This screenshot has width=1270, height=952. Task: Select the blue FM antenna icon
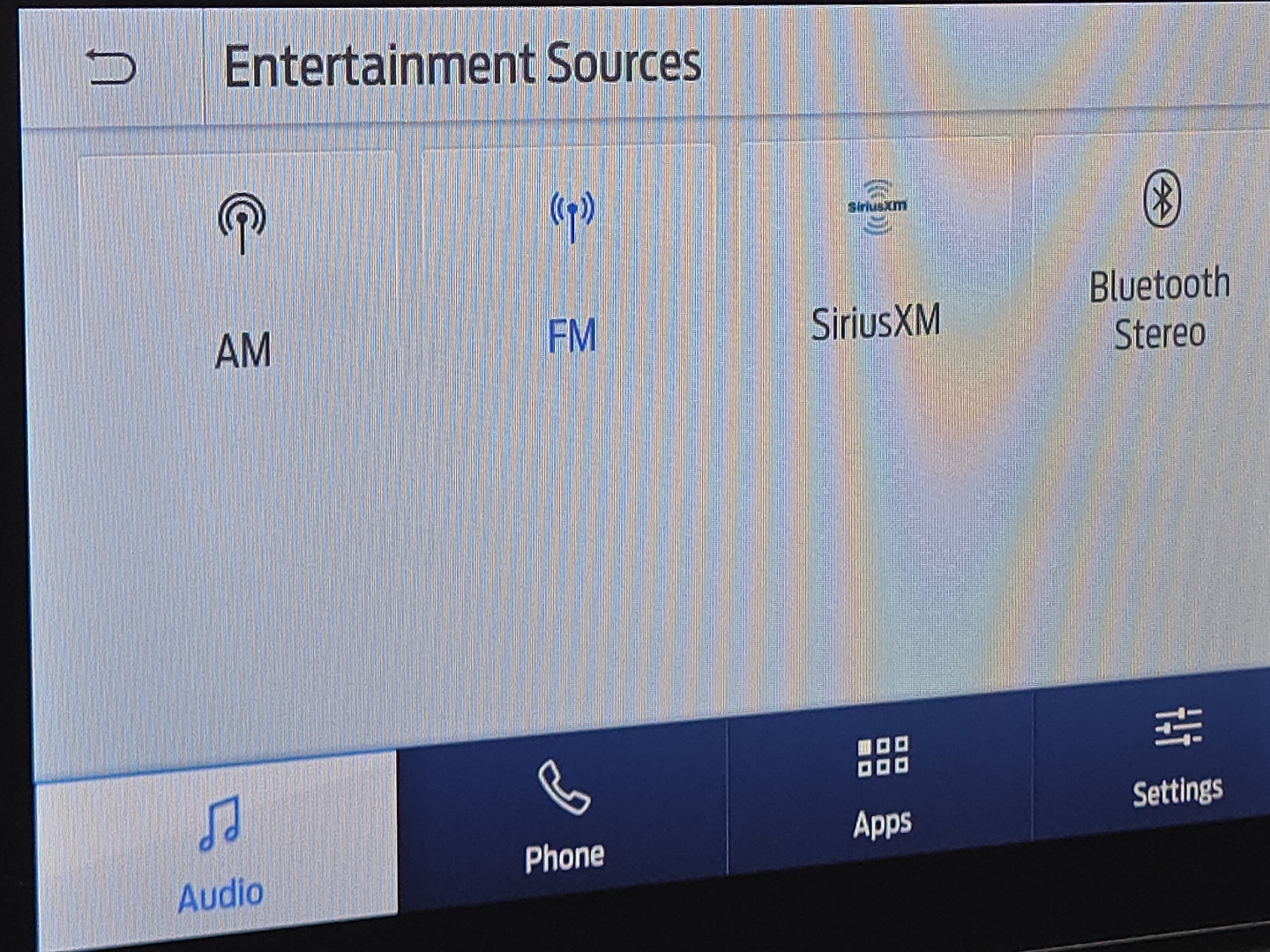(x=571, y=215)
